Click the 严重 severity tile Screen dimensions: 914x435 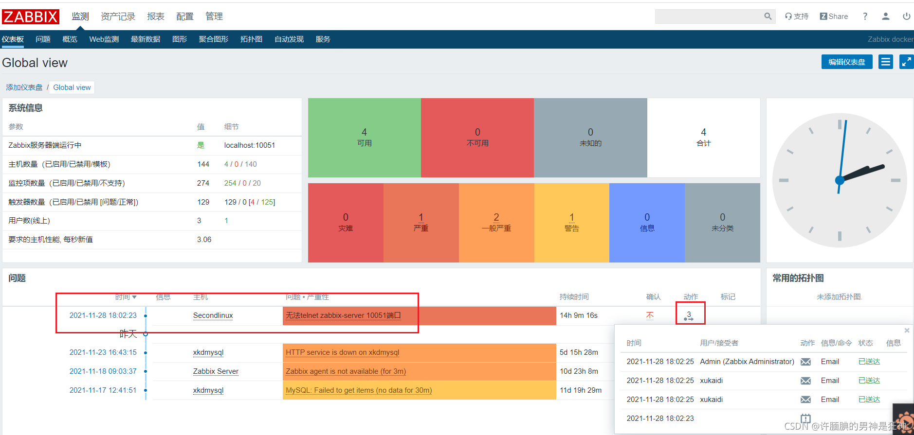[x=421, y=223]
